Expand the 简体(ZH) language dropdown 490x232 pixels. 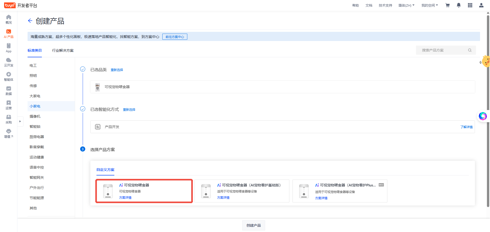coord(406,5)
